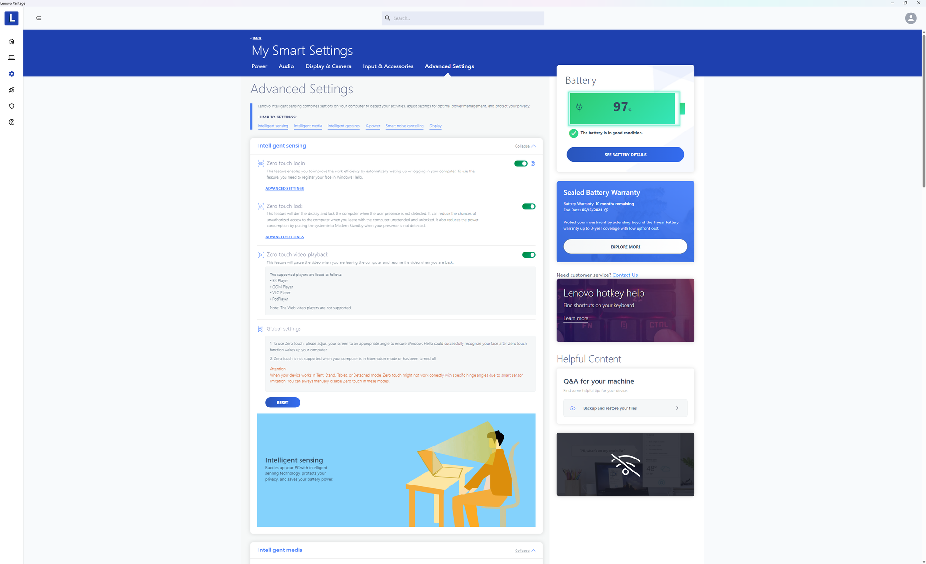
Task: Open the Support question mark icon in the sidebar
Action: (12, 122)
